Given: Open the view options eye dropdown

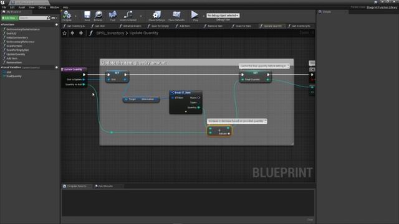Looking at the screenshot, I should click(x=54, y=18).
